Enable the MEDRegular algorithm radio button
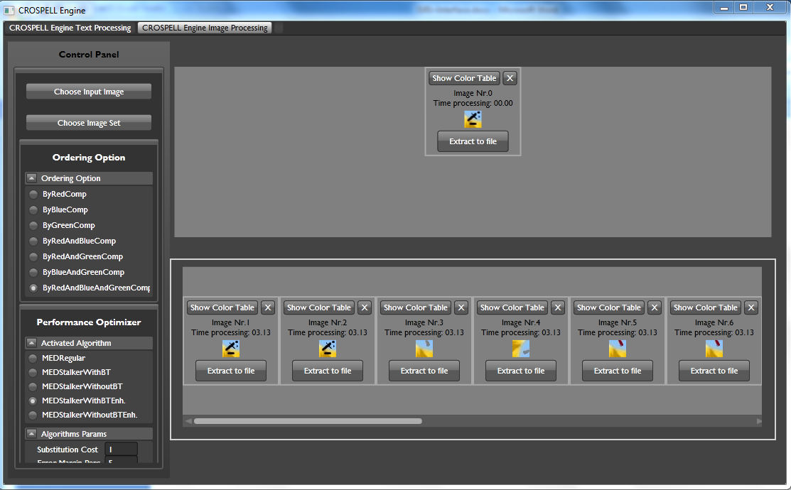The height and width of the screenshot is (490, 791). click(33, 358)
